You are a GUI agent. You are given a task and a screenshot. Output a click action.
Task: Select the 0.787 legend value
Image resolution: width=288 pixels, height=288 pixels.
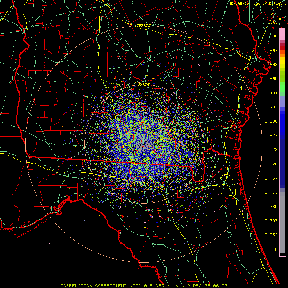pos(271,93)
